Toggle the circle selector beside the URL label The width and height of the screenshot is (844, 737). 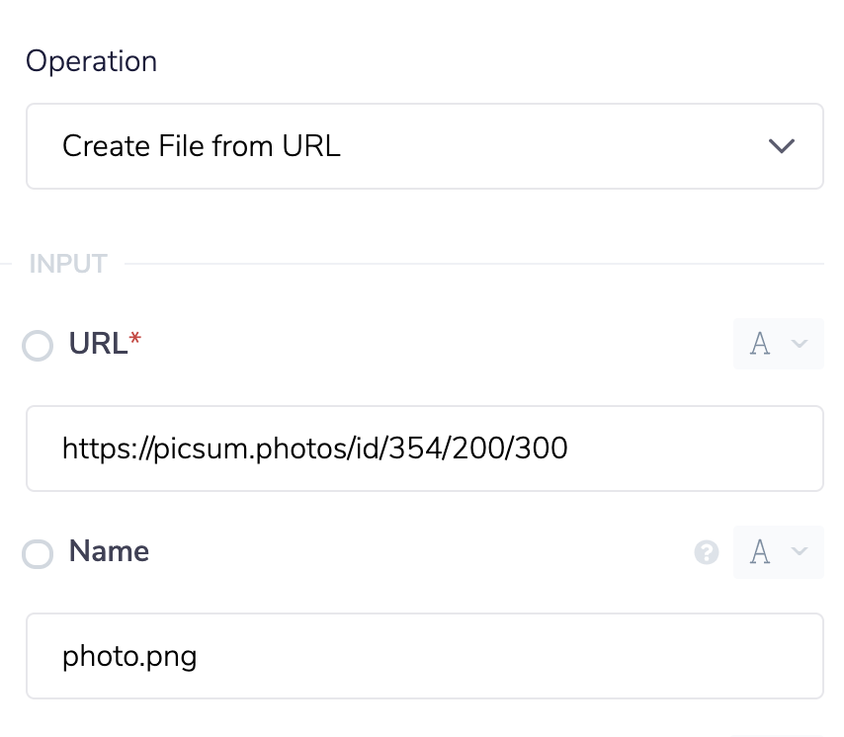38,346
